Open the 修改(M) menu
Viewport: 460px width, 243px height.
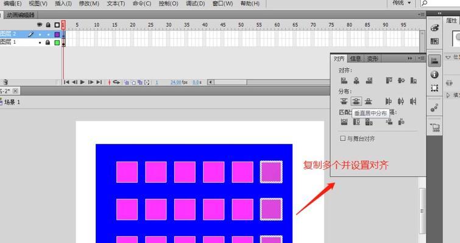[x=89, y=3]
